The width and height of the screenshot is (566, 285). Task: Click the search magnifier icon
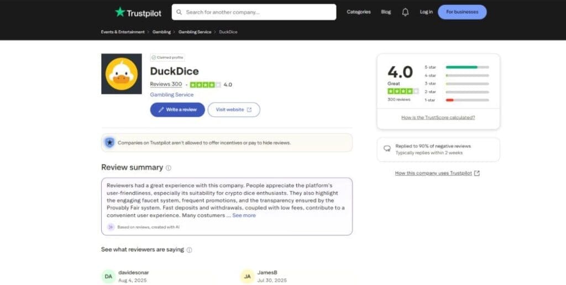pos(179,12)
